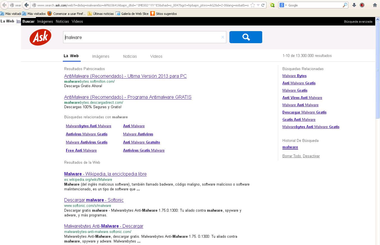Screen dimensions: 380x245
Task: Select 'Buscar' in the black top bar
Action: tap(28, 21)
